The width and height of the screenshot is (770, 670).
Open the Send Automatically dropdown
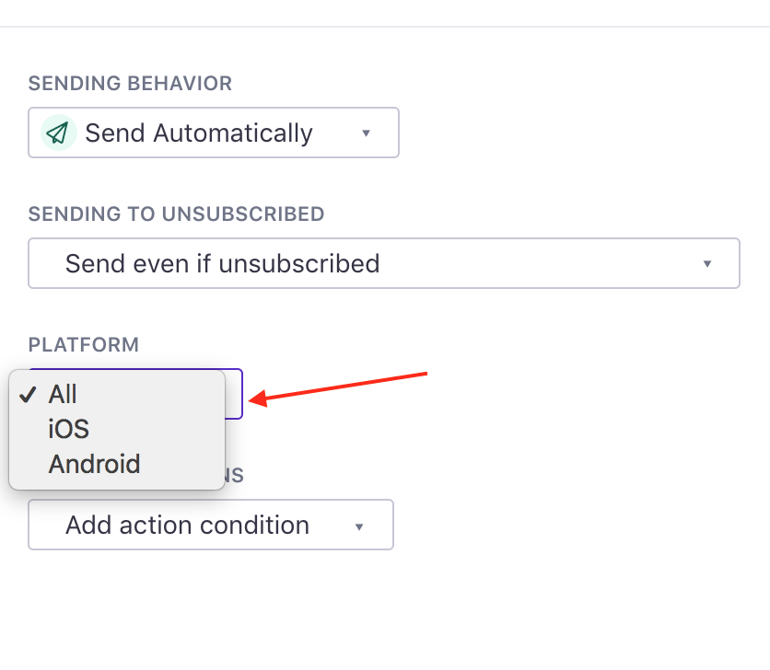(x=214, y=133)
